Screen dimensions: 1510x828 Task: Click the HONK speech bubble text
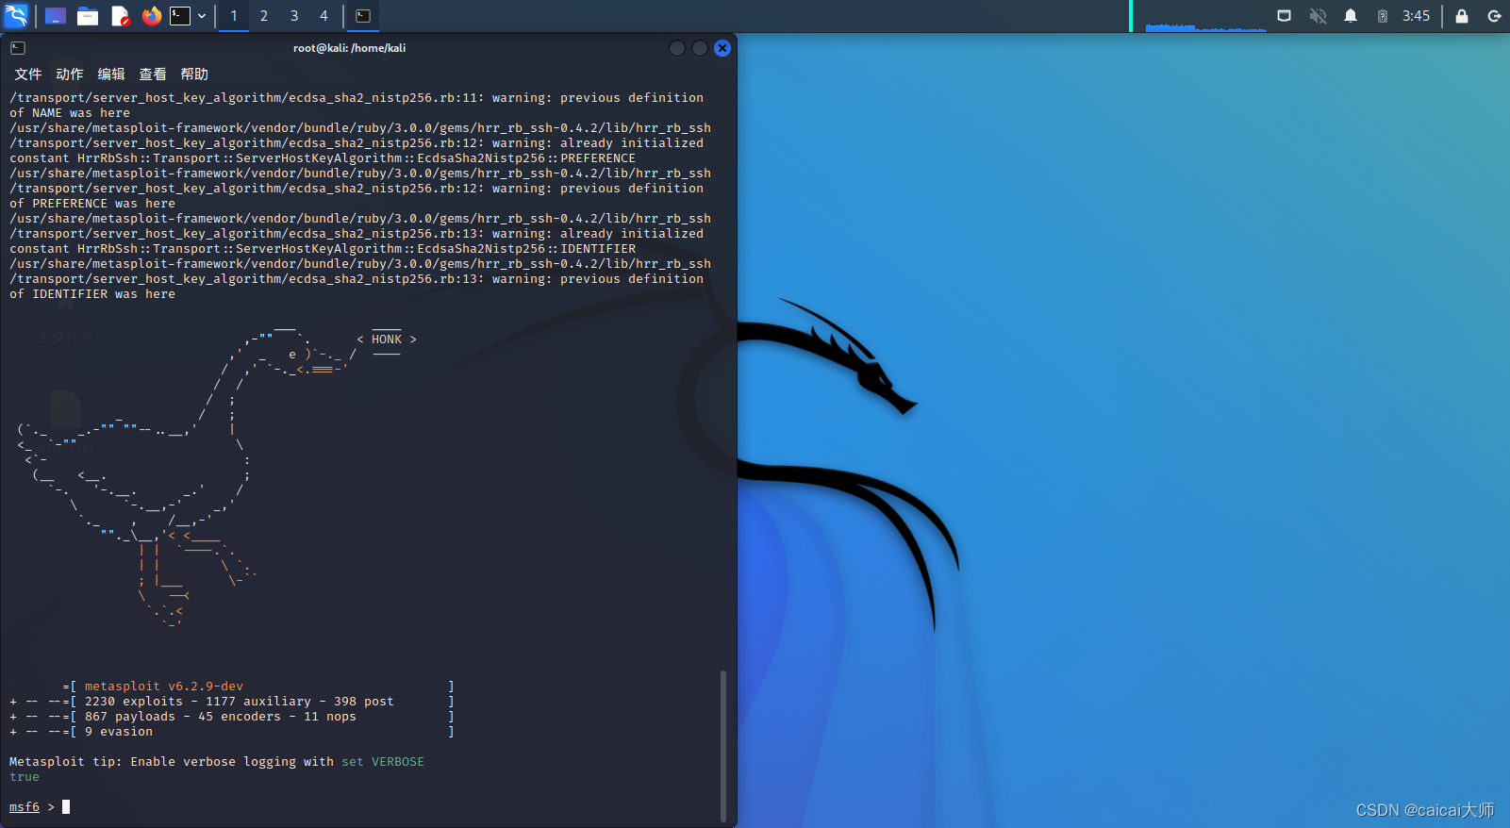tap(387, 339)
